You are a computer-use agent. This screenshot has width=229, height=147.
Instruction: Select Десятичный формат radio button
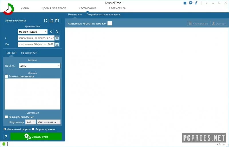[5, 129]
